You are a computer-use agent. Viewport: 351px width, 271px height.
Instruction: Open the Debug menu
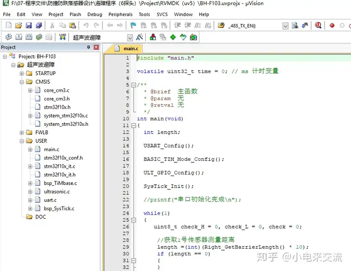point(95,14)
